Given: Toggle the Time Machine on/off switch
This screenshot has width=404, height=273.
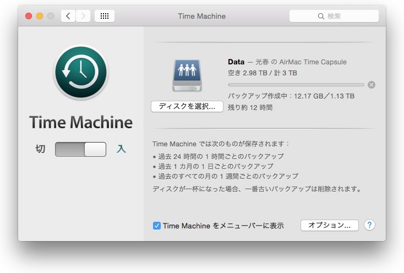Looking at the screenshot, I should coord(80,149).
